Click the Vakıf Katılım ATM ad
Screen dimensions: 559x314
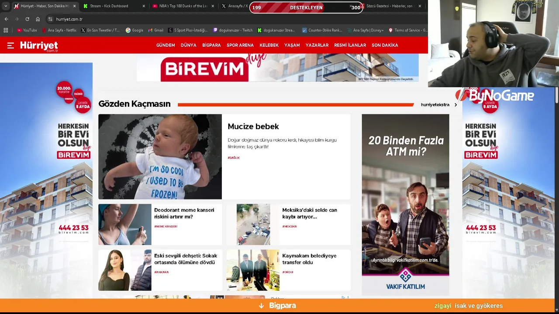click(x=405, y=204)
